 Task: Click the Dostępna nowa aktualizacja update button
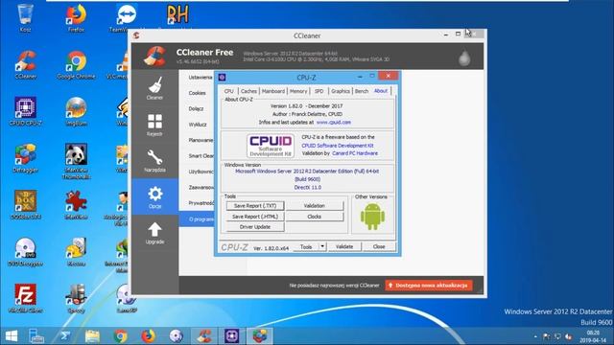pyautogui.click(x=429, y=286)
